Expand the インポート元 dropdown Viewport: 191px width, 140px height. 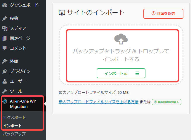point(121,74)
